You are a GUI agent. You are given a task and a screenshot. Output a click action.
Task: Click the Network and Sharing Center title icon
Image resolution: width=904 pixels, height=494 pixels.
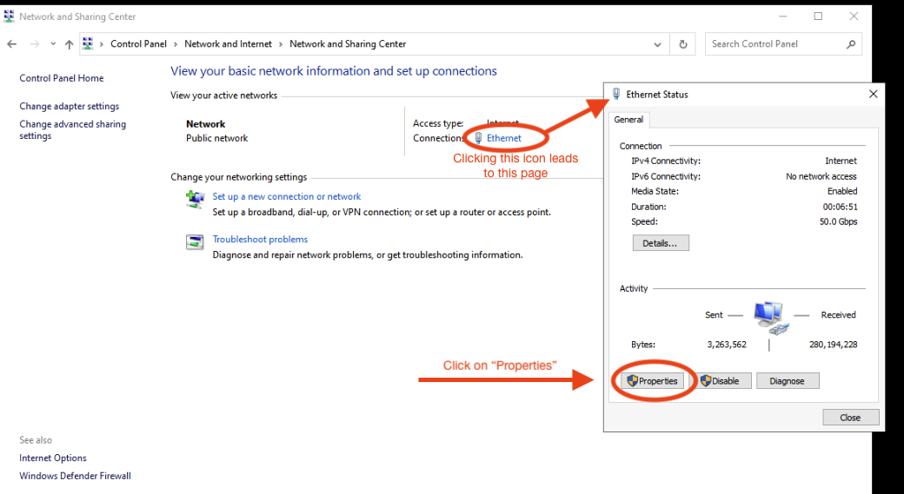(x=9, y=16)
